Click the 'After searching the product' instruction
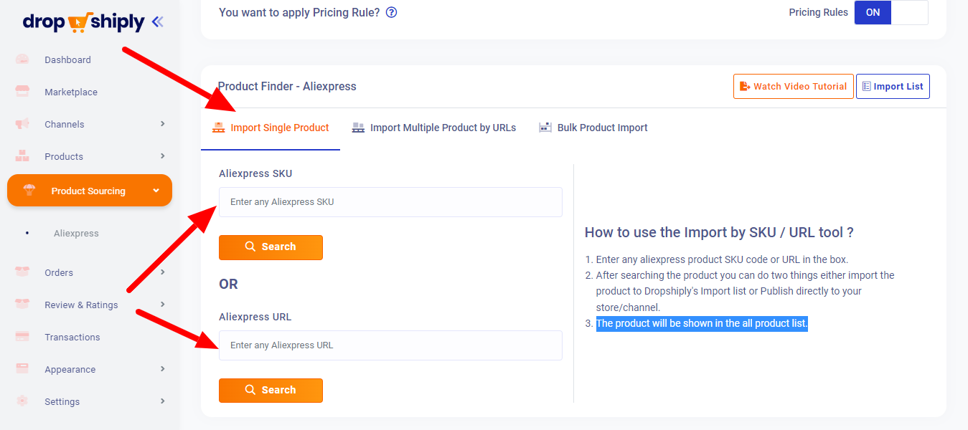 [x=745, y=291]
